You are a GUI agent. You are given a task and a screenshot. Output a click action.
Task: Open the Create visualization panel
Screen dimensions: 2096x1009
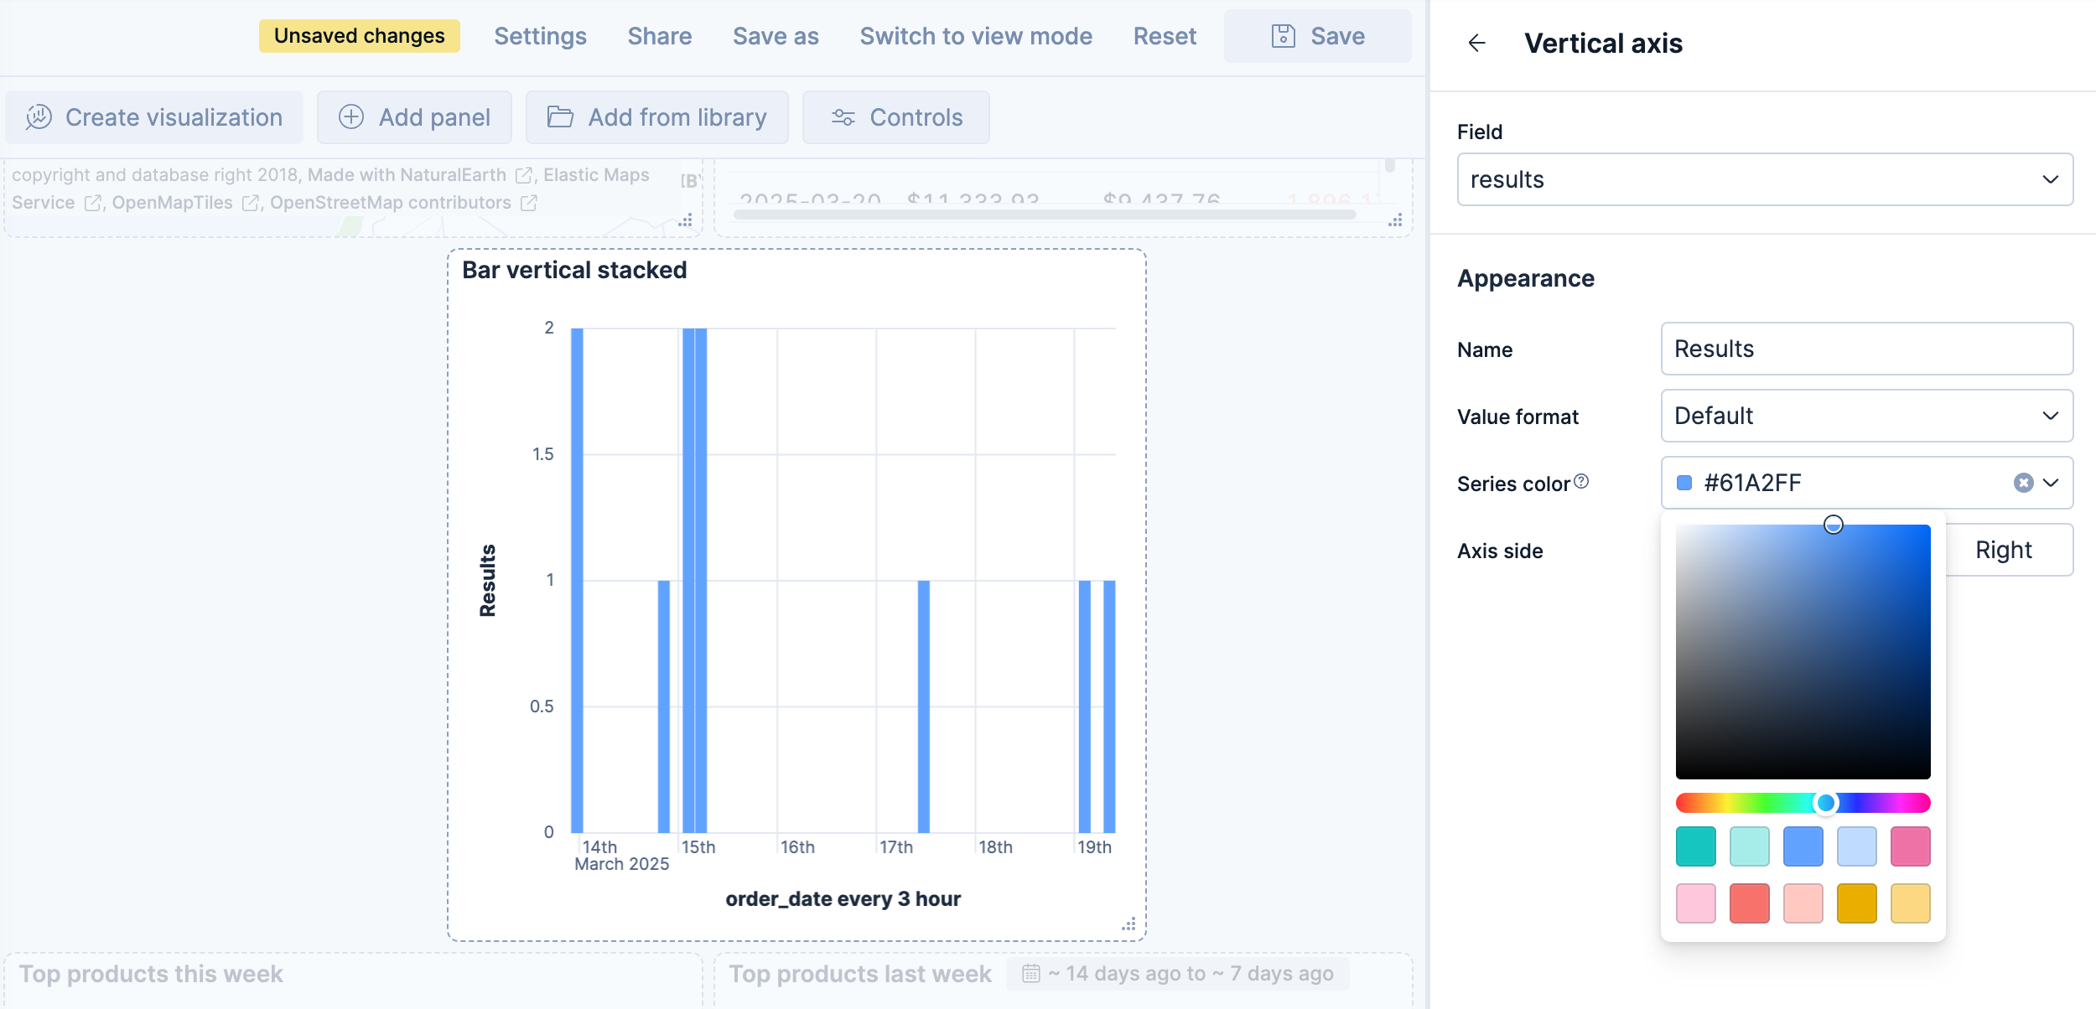point(153,117)
